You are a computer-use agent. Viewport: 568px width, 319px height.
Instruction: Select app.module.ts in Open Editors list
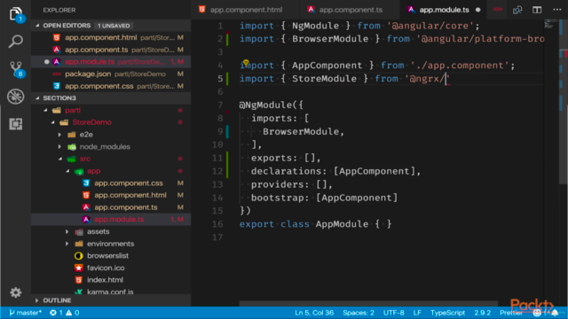coord(111,61)
